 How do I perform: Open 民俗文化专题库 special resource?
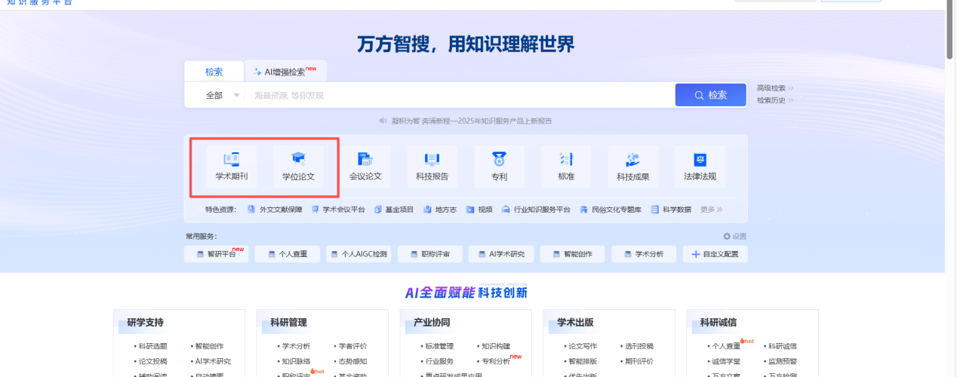pos(611,210)
